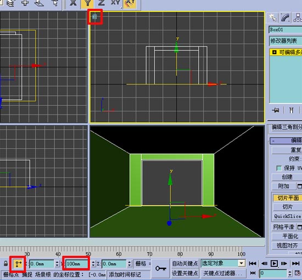Select the XY plane constraint flyout
The image size is (302, 280).
pos(115,3)
